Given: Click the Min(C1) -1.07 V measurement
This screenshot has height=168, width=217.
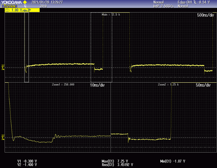Looking at the screenshot, I should click(x=173, y=161).
